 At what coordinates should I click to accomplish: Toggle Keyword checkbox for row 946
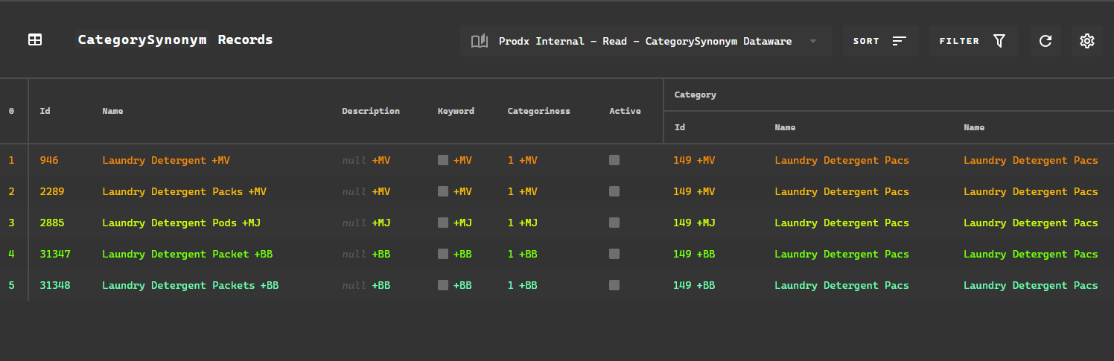pyautogui.click(x=443, y=160)
